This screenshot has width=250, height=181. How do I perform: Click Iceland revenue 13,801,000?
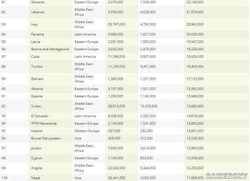click(195, 131)
